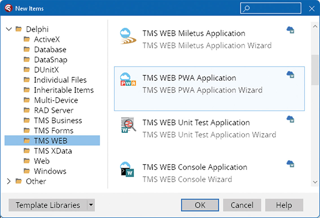The image size is (320, 218).
Task: Open the Template Libraries dropdown arrow
Action: click(91, 205)
